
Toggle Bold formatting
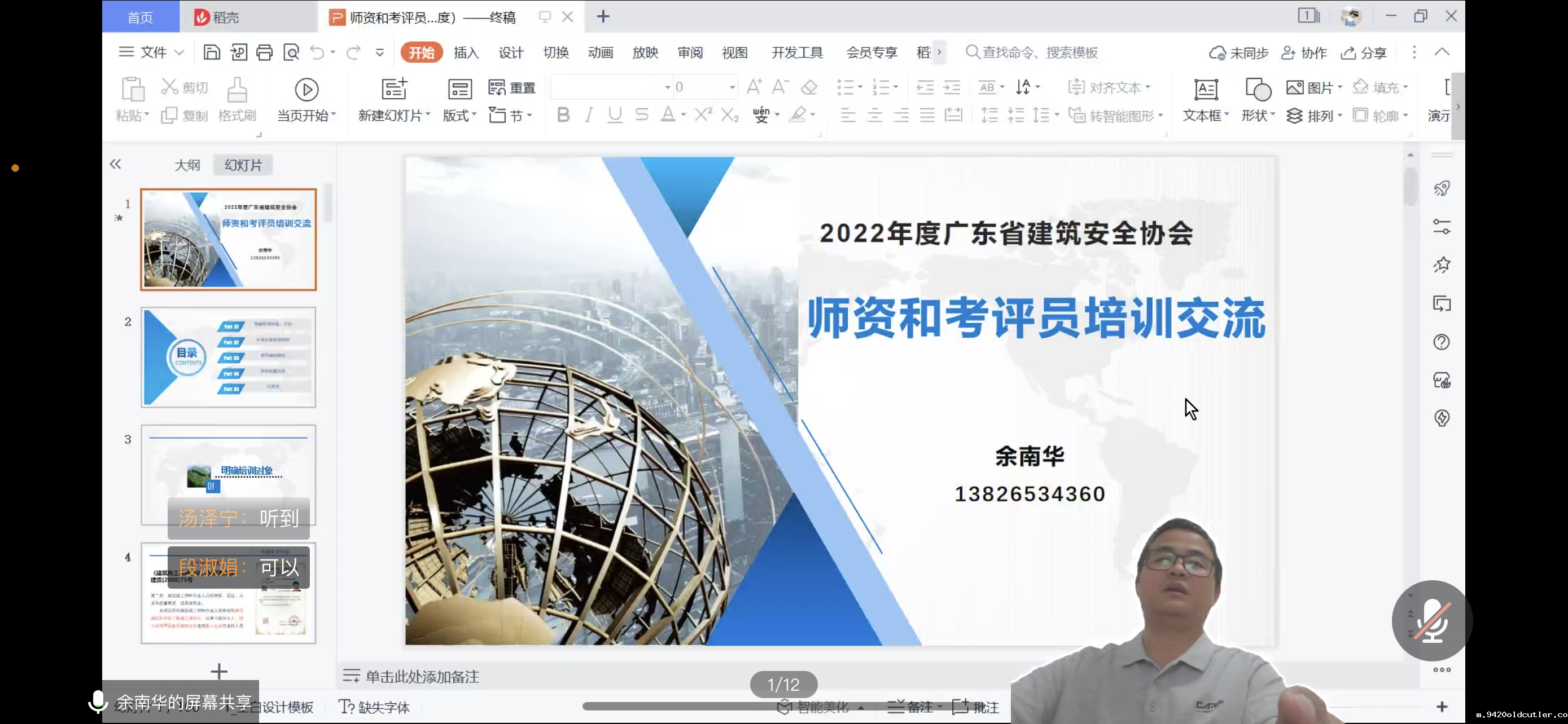pyautogui.click(x=563, y=115)
